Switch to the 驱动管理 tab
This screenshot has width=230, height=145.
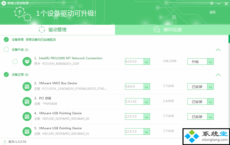tap(57, 29)
